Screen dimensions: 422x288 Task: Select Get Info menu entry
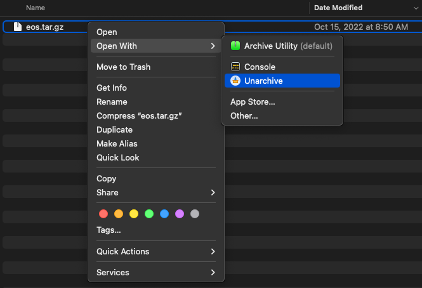(112, 88)
